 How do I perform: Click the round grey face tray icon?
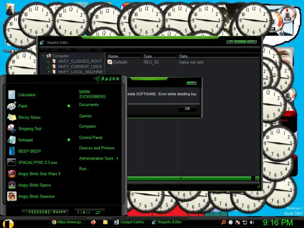(230, 222)
